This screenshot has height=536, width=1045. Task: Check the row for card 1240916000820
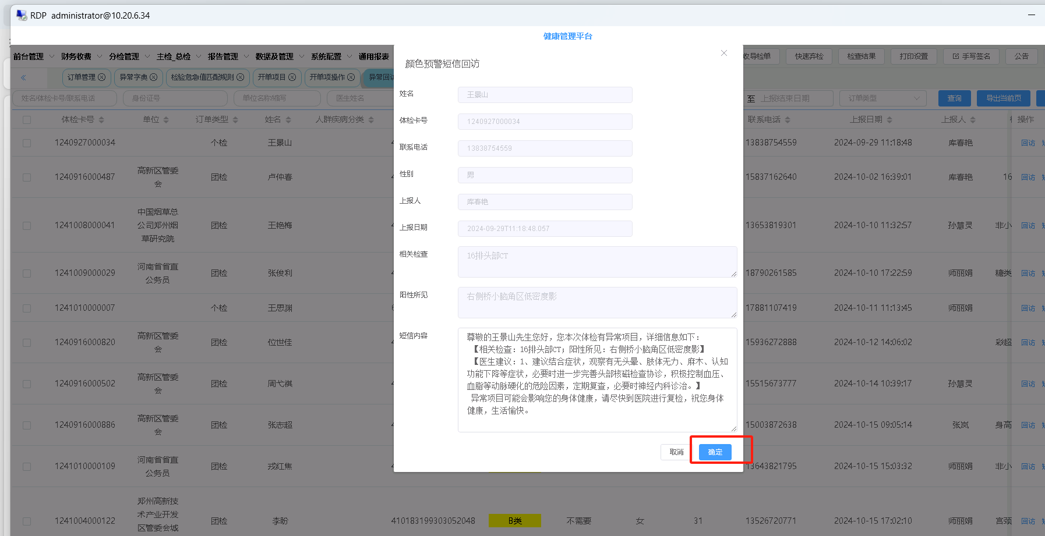coord(27,343)
